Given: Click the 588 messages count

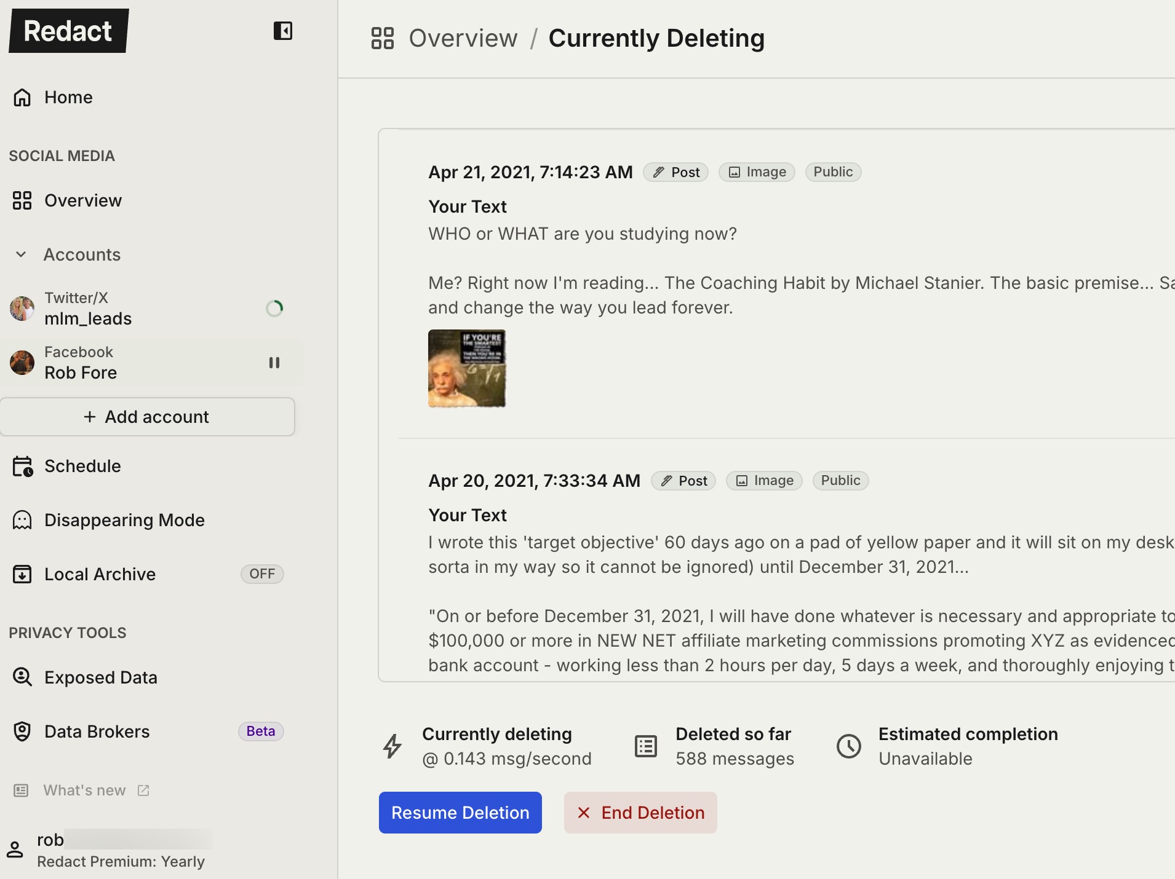Looking at the screenshot, I should 735,759.
